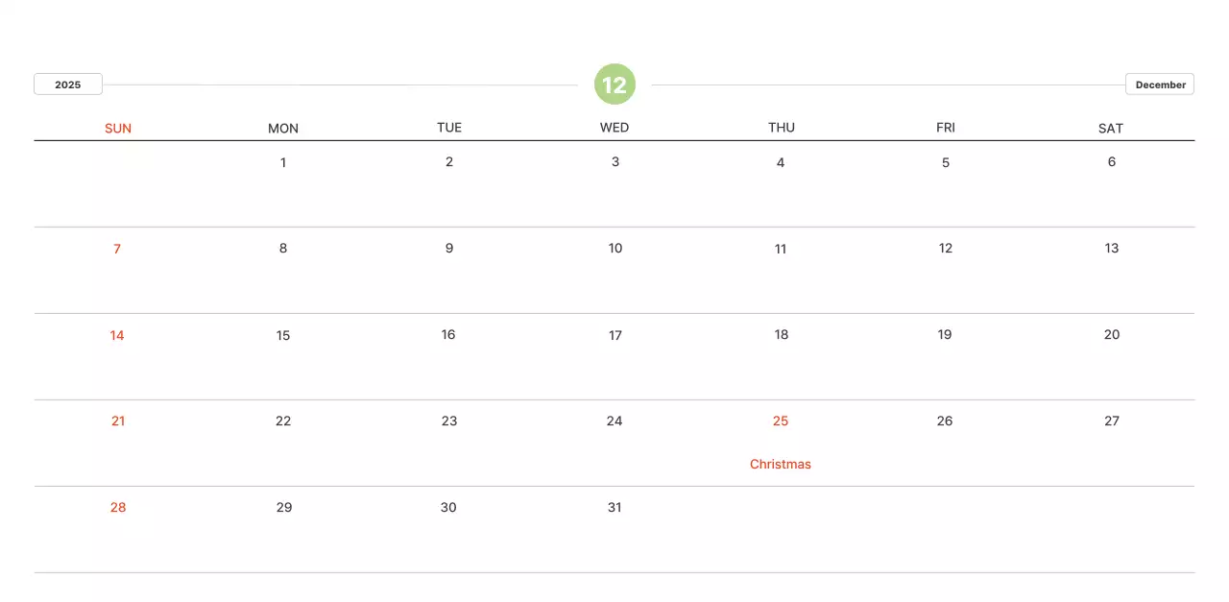Screen dimensions: 1229x602
Task: Pick Wednesday the 24th
Action: (614, 421)
